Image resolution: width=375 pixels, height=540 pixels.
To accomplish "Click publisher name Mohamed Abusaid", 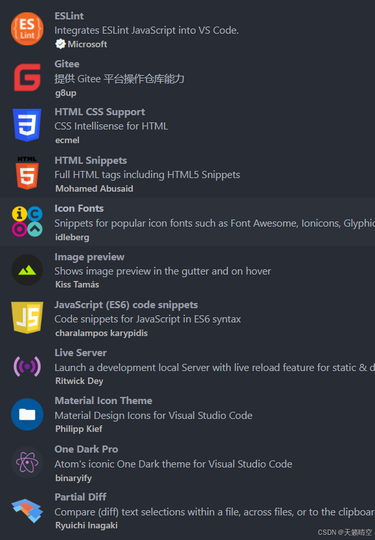I will pos(95,188).
